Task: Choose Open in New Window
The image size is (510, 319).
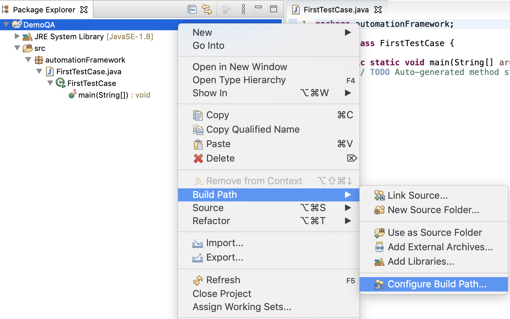Action: (269, 67)
